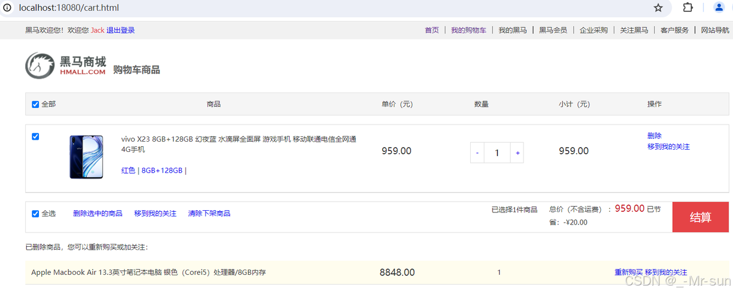Open 我的购物车 in the top navigation
Image resolution: width=733 pixels, height=293 pixels.
click(468, 30)
